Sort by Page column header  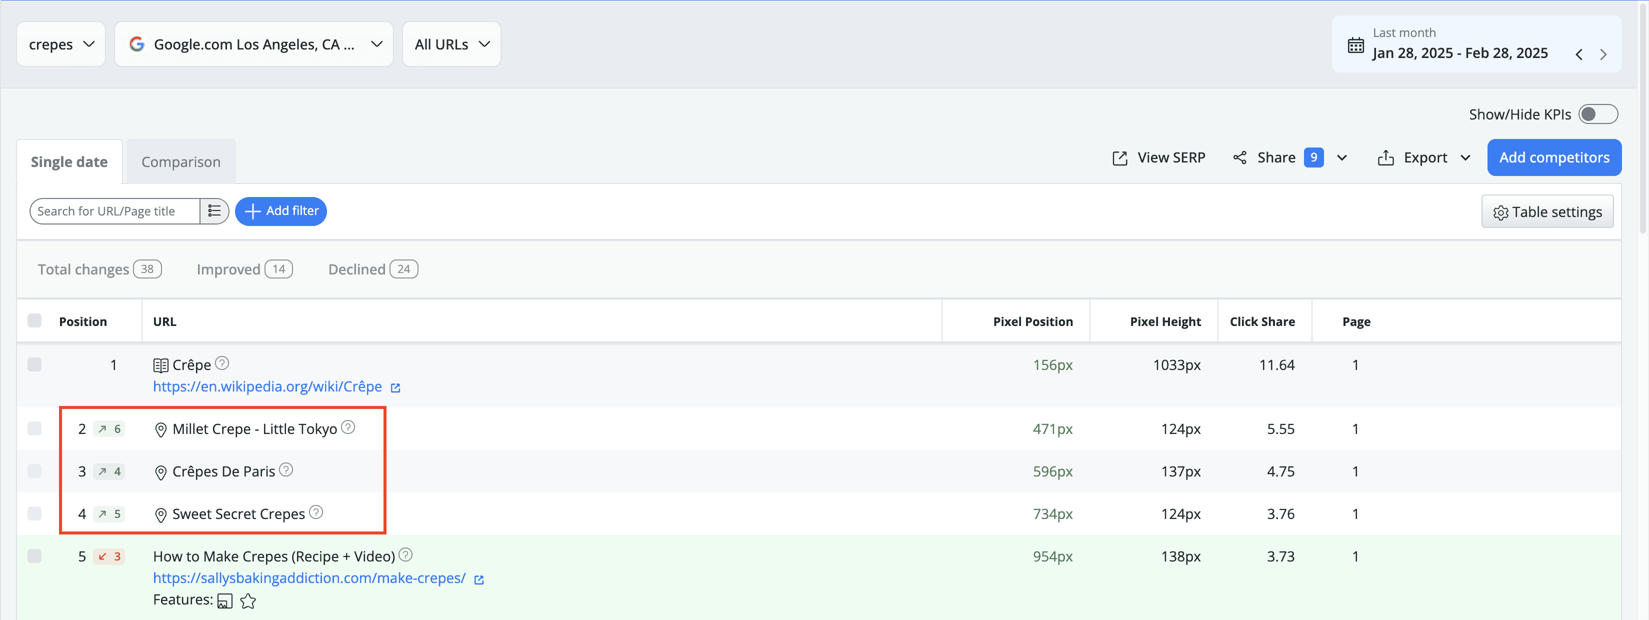(x=1356, y=321)
